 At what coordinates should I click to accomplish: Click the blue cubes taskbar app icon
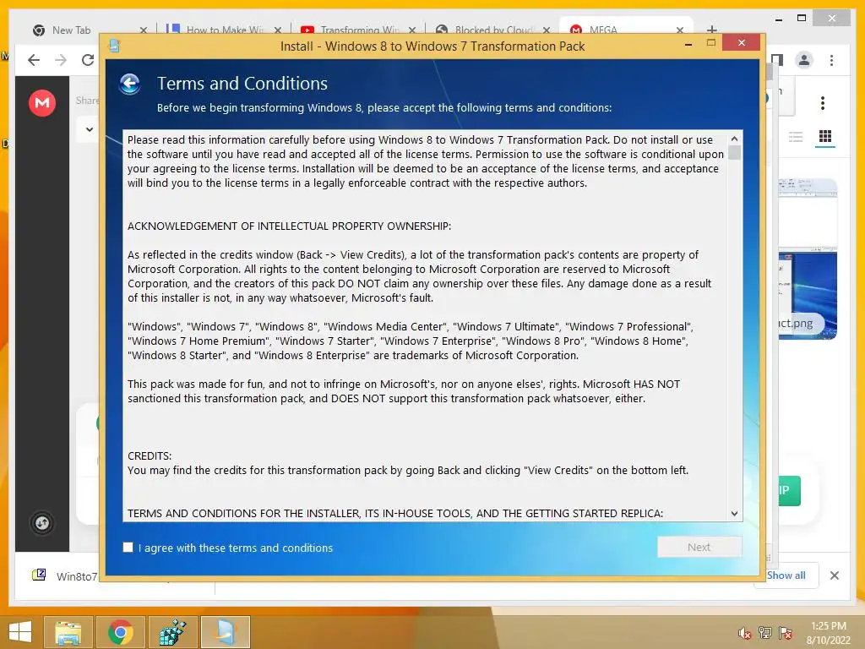(172, 632)
